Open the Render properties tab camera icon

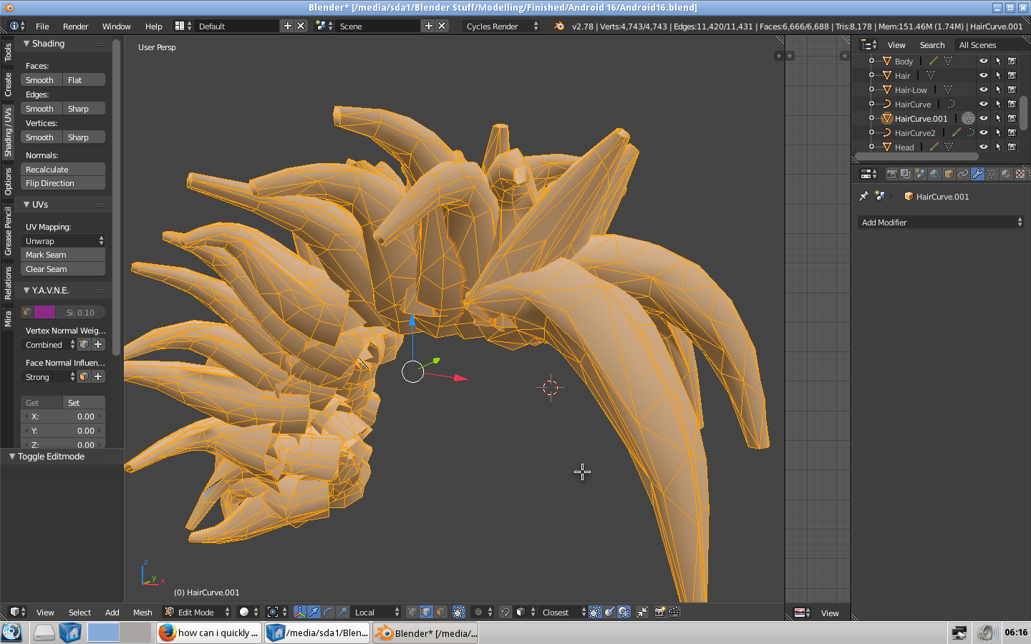891,174
